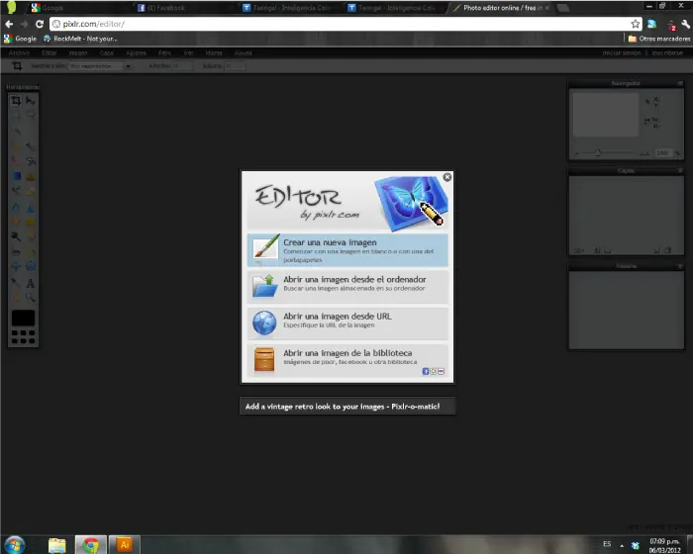The width and height of the screenshot is (693, 554).
Task: Open the RockMelt bookmark
Action: tap(80, 39)
